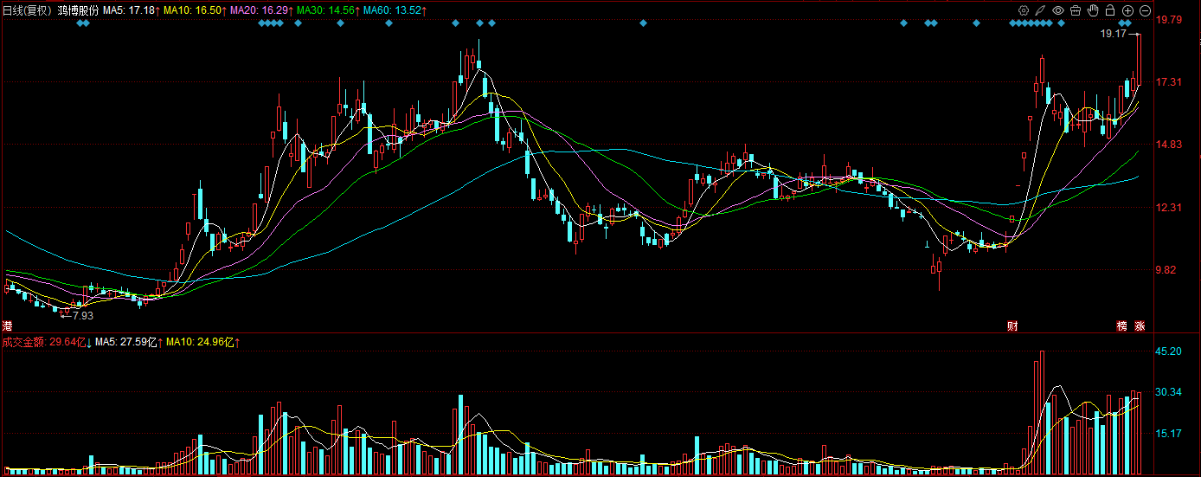1201x477 pixels.
Task: Zoom in with plus icon
Action: pos(1127,10)
